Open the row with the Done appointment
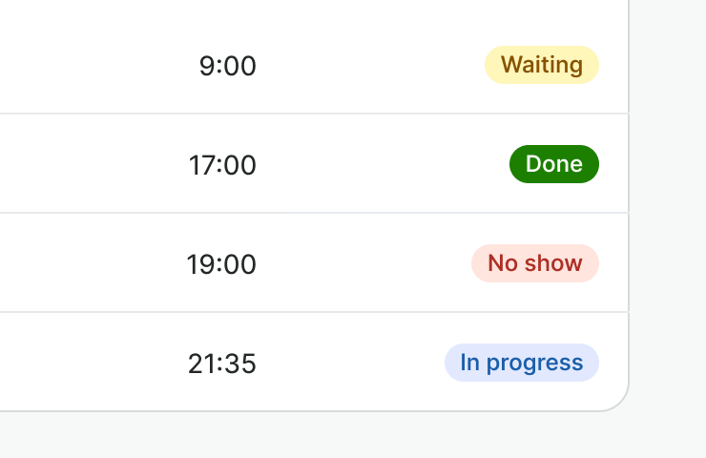 pos(314,163)
